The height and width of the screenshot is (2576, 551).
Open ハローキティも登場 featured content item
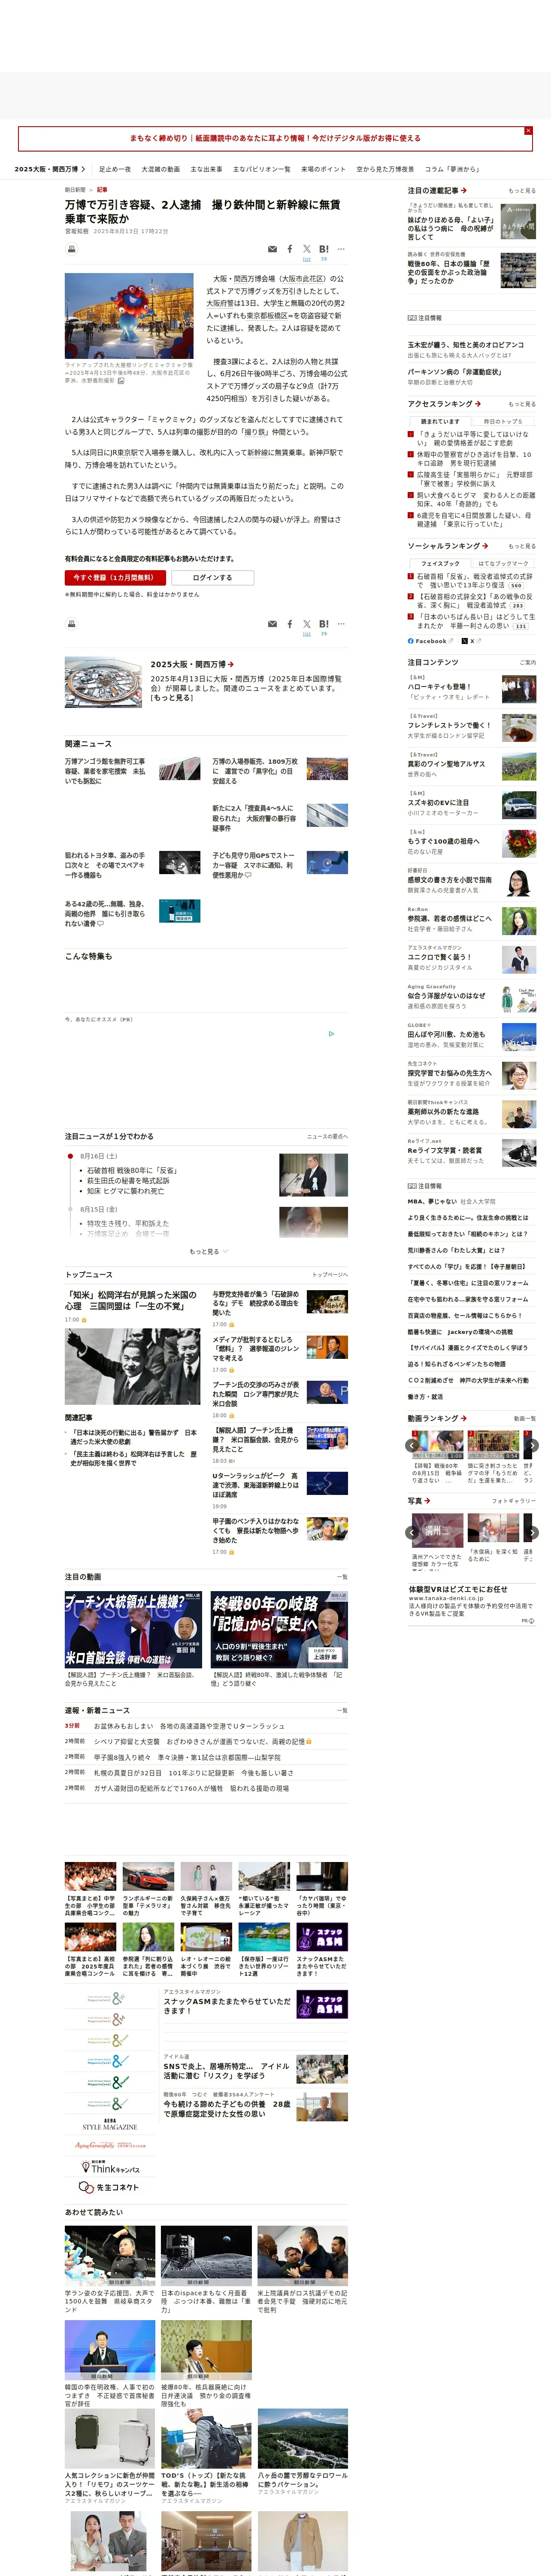[439, 686]
